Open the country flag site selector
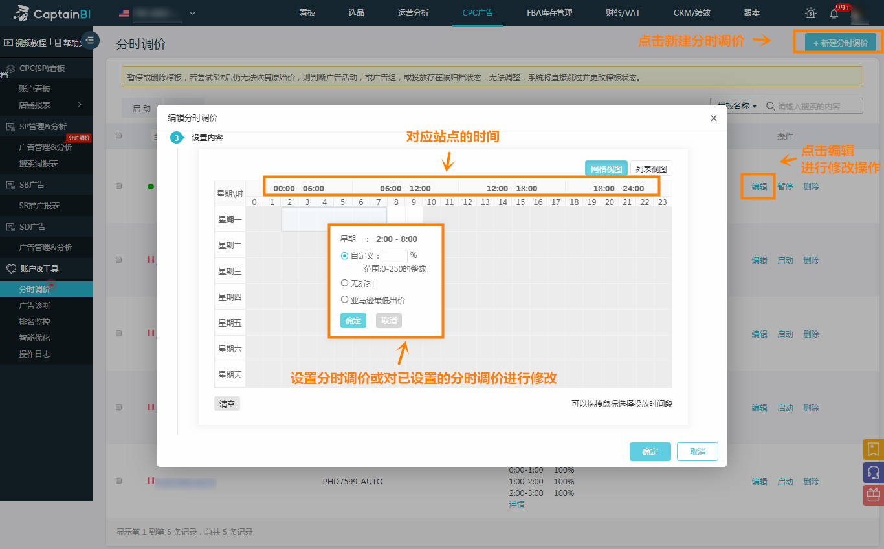The width and height of the screenshot is (884, 549). 158,13
